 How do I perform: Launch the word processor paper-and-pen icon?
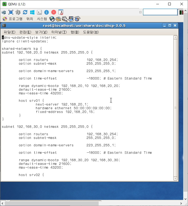(65, 19)
